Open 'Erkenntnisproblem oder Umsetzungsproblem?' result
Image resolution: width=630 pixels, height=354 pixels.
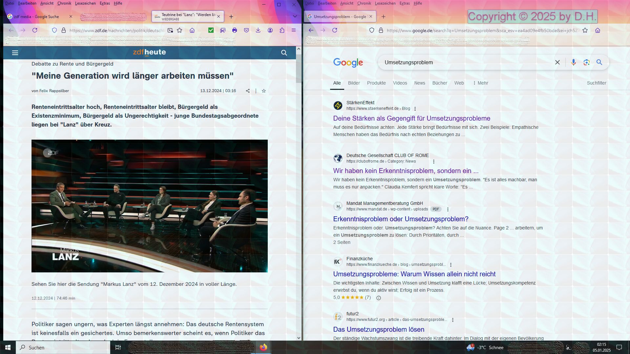tap(401, 219)
